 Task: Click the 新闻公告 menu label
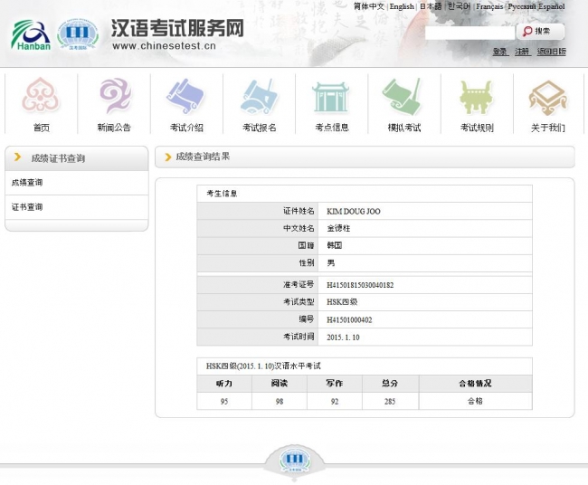point(114,128)
